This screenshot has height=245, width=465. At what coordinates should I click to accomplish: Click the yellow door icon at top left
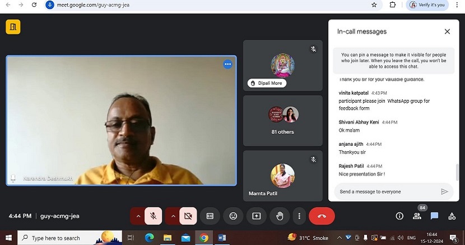click(13, 27)
